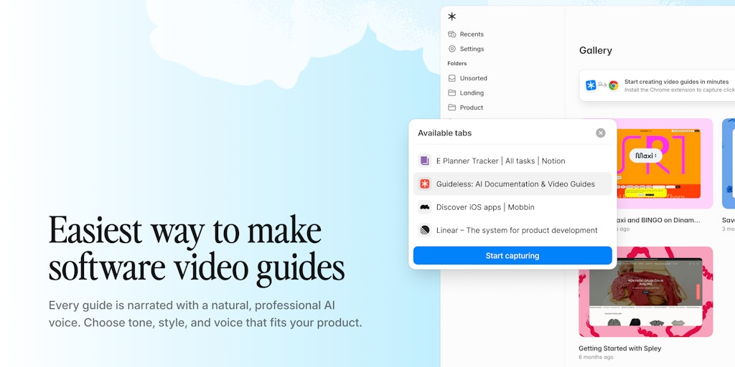Open the orange Maxi guide thumbnail
735x367 pixels.
[x=665, y=163]
